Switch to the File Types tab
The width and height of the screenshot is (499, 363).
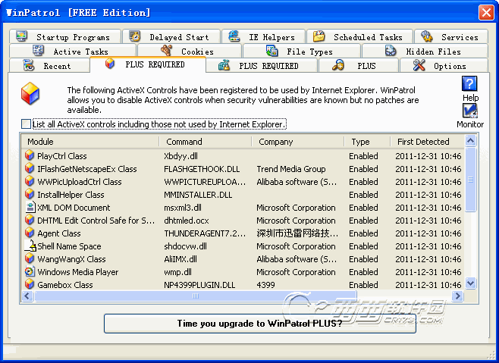point(302,51)
